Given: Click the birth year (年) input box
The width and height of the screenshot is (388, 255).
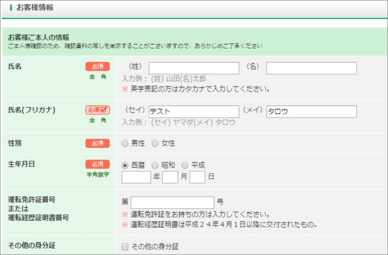Looking at the screenshot, I should (x=136, y=177).
